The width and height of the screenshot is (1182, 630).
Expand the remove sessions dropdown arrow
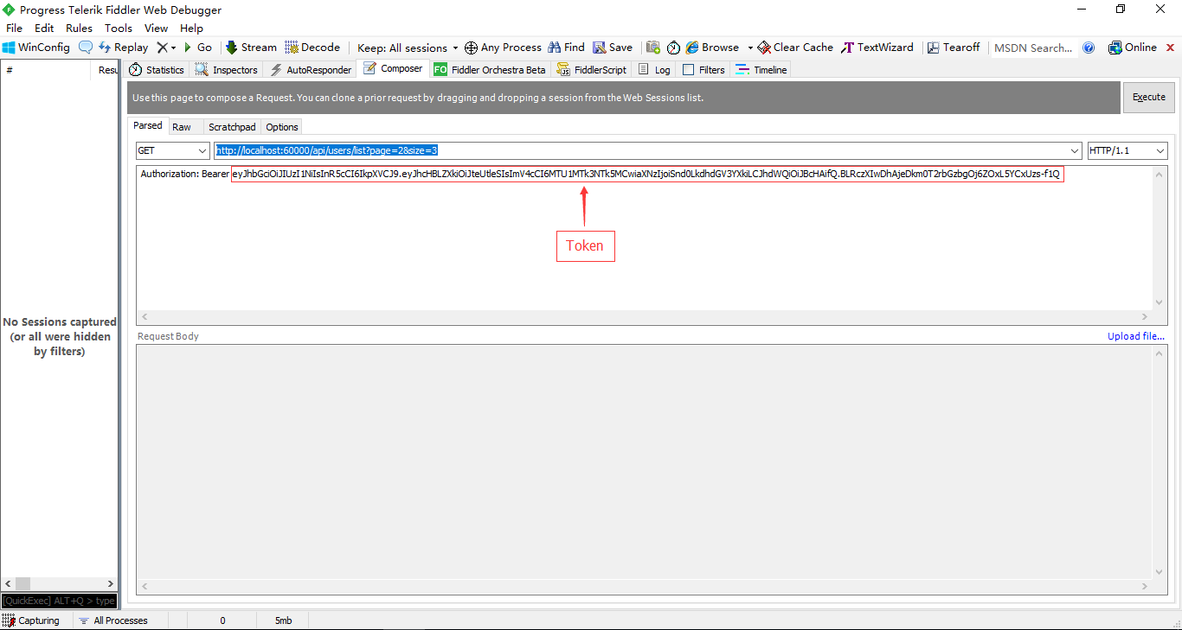[x=173, y=48]
